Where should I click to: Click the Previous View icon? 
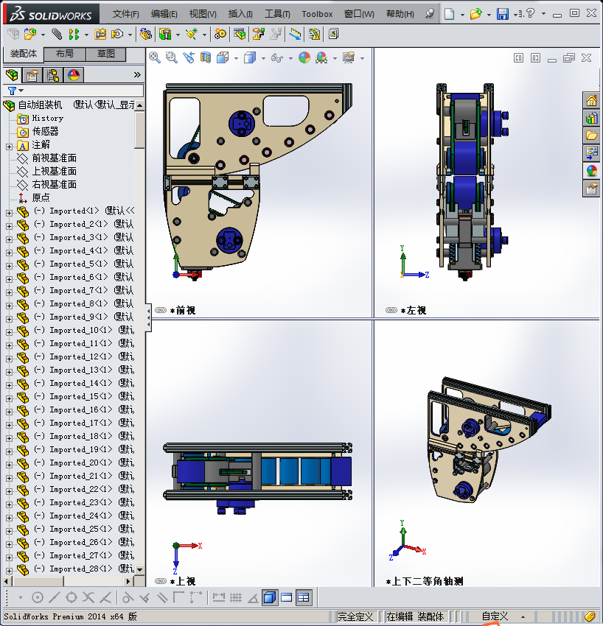[x=189, y=58]
